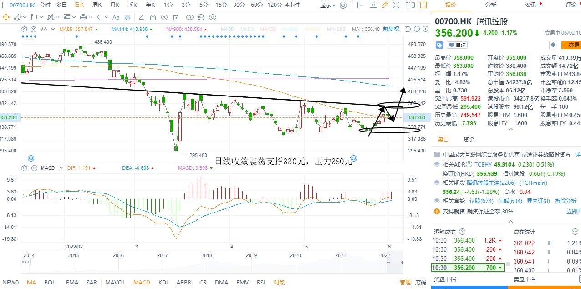Collapse the quote details panel chevron
The width and height of the screenshot is (581, 289).
pyautogui.click(x=510, y=129)
